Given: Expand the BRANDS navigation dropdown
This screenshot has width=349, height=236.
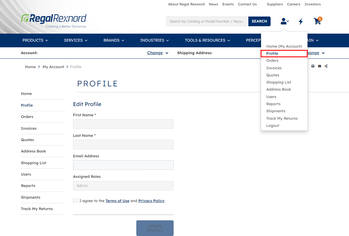Looking at the screenshot, I should (114, 40).
